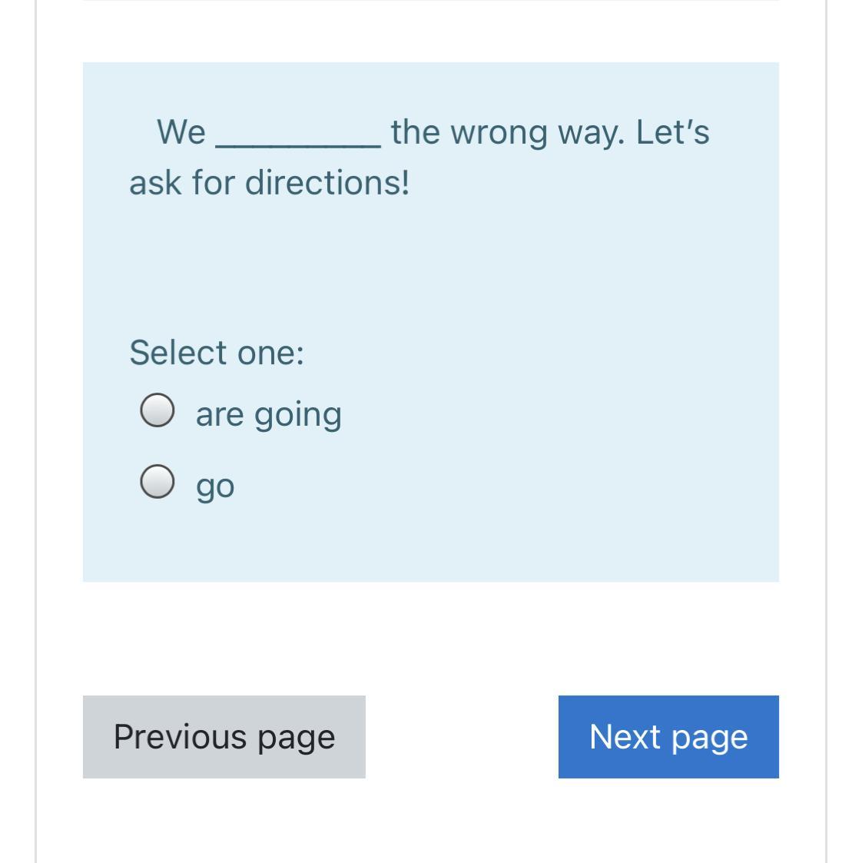Click the white space below the navigation buttons
This screenshot has width=862, height=863.
tap(431, 820)
